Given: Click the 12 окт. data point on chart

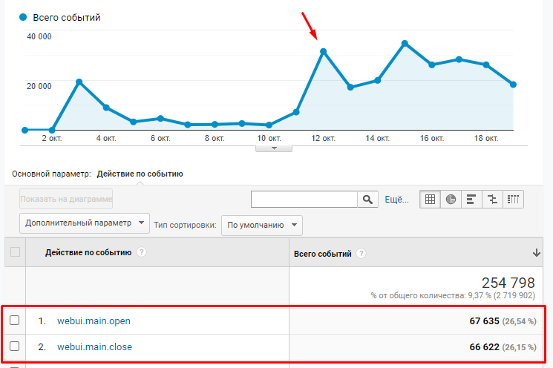Looking at the screenshot, I should click(x=324, y=51).
